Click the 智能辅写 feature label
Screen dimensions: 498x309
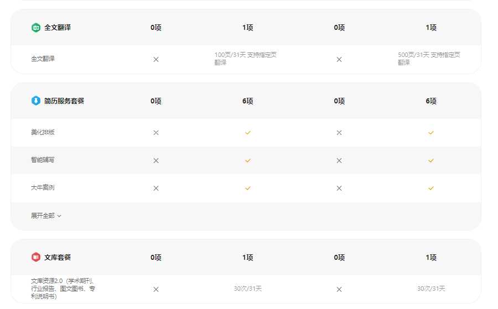pos(43,160)
